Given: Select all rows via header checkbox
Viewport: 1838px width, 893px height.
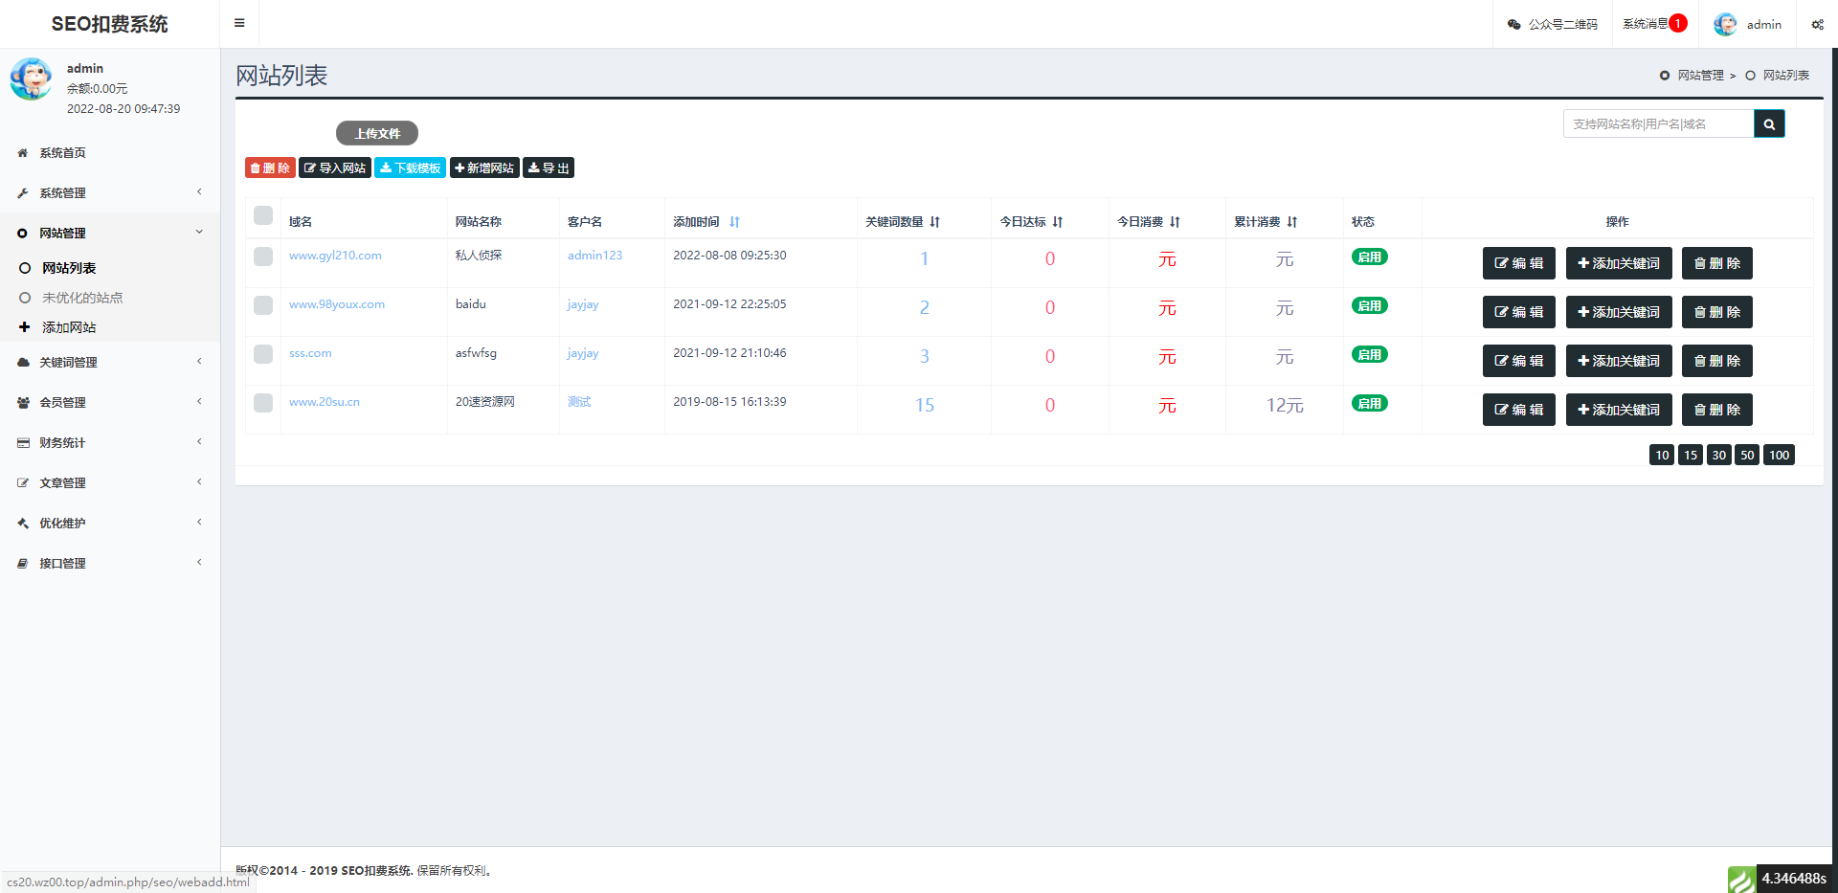Looking at the screenshot, I should (x=263, y=215).
